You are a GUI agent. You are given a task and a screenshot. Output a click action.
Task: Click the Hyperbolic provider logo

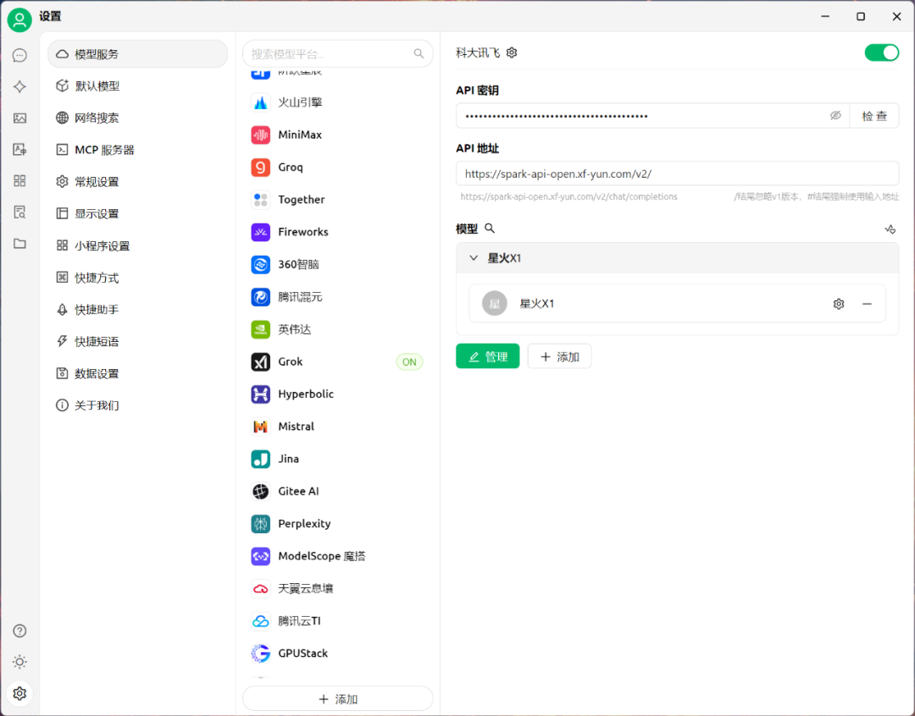[260, 394]
